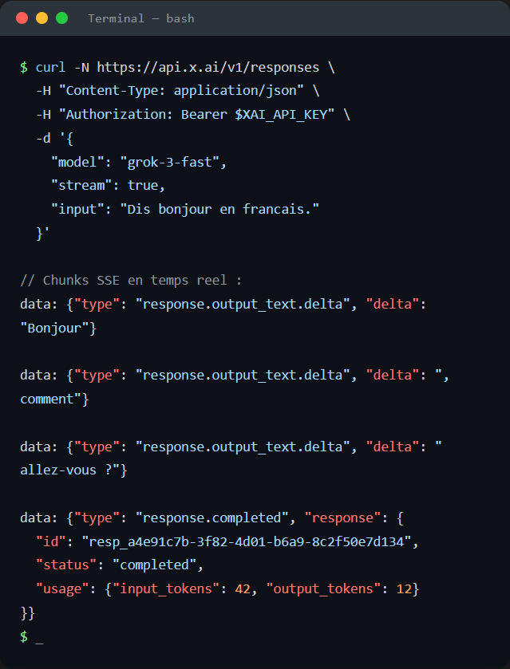Click the "Dis bonjour en francais." input string
This screenshot has height=669, width=510.
pyautogui.click(x=219, y=209)
